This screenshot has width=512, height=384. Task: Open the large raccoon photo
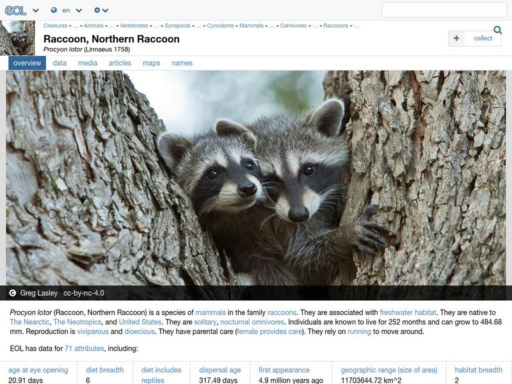pos(256,178)
